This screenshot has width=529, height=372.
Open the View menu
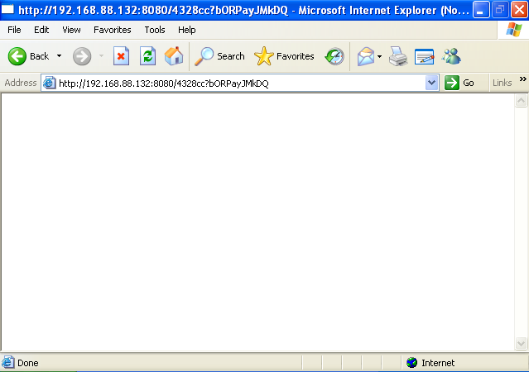coord(71,30)
